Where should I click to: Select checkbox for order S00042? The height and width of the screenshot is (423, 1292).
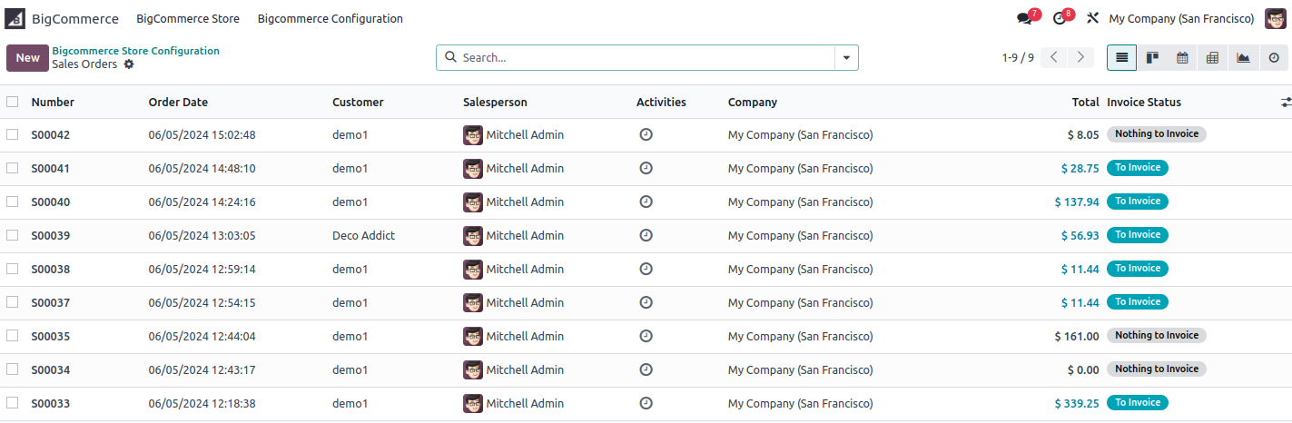[x=12, y=134]
